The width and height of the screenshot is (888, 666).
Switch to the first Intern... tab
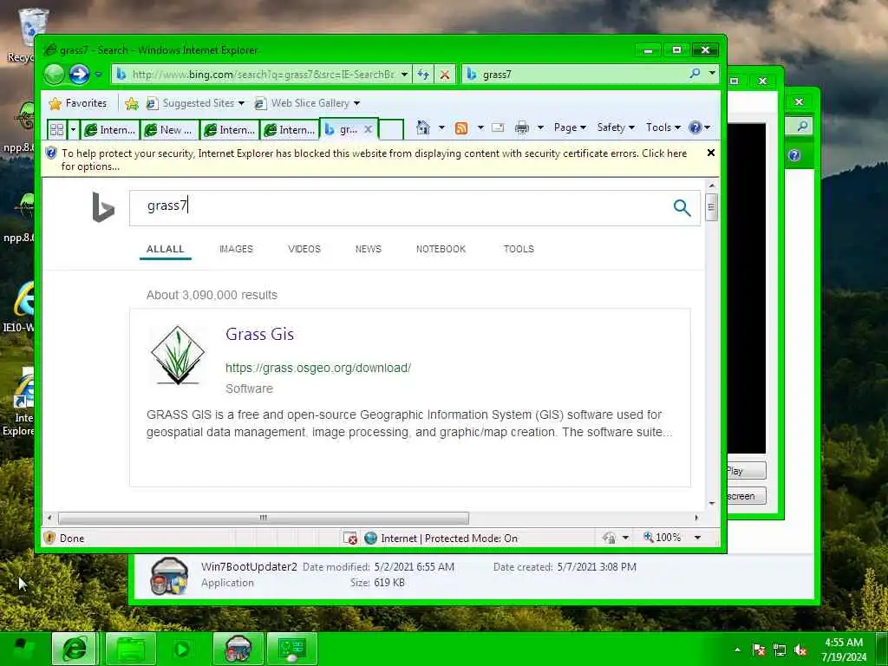point(110,130)
